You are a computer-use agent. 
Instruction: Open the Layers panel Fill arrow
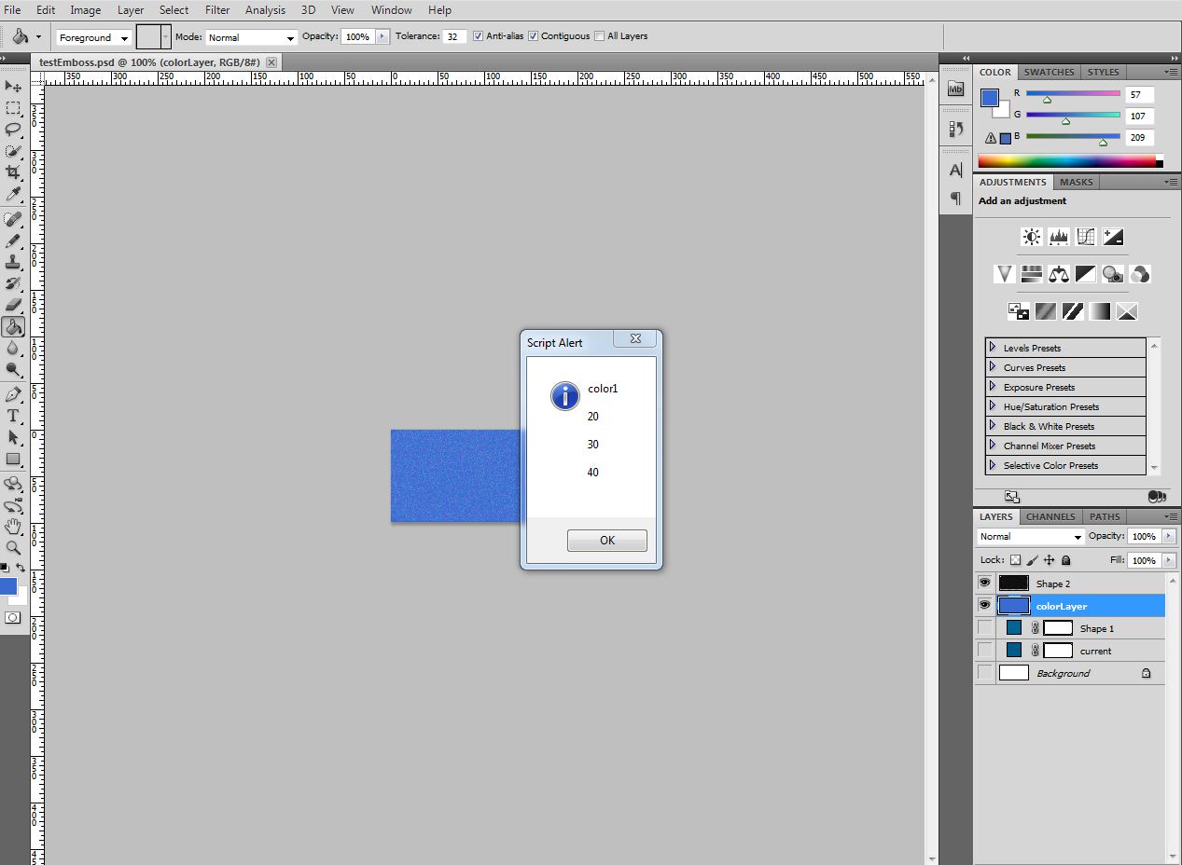pos(1167,560)
